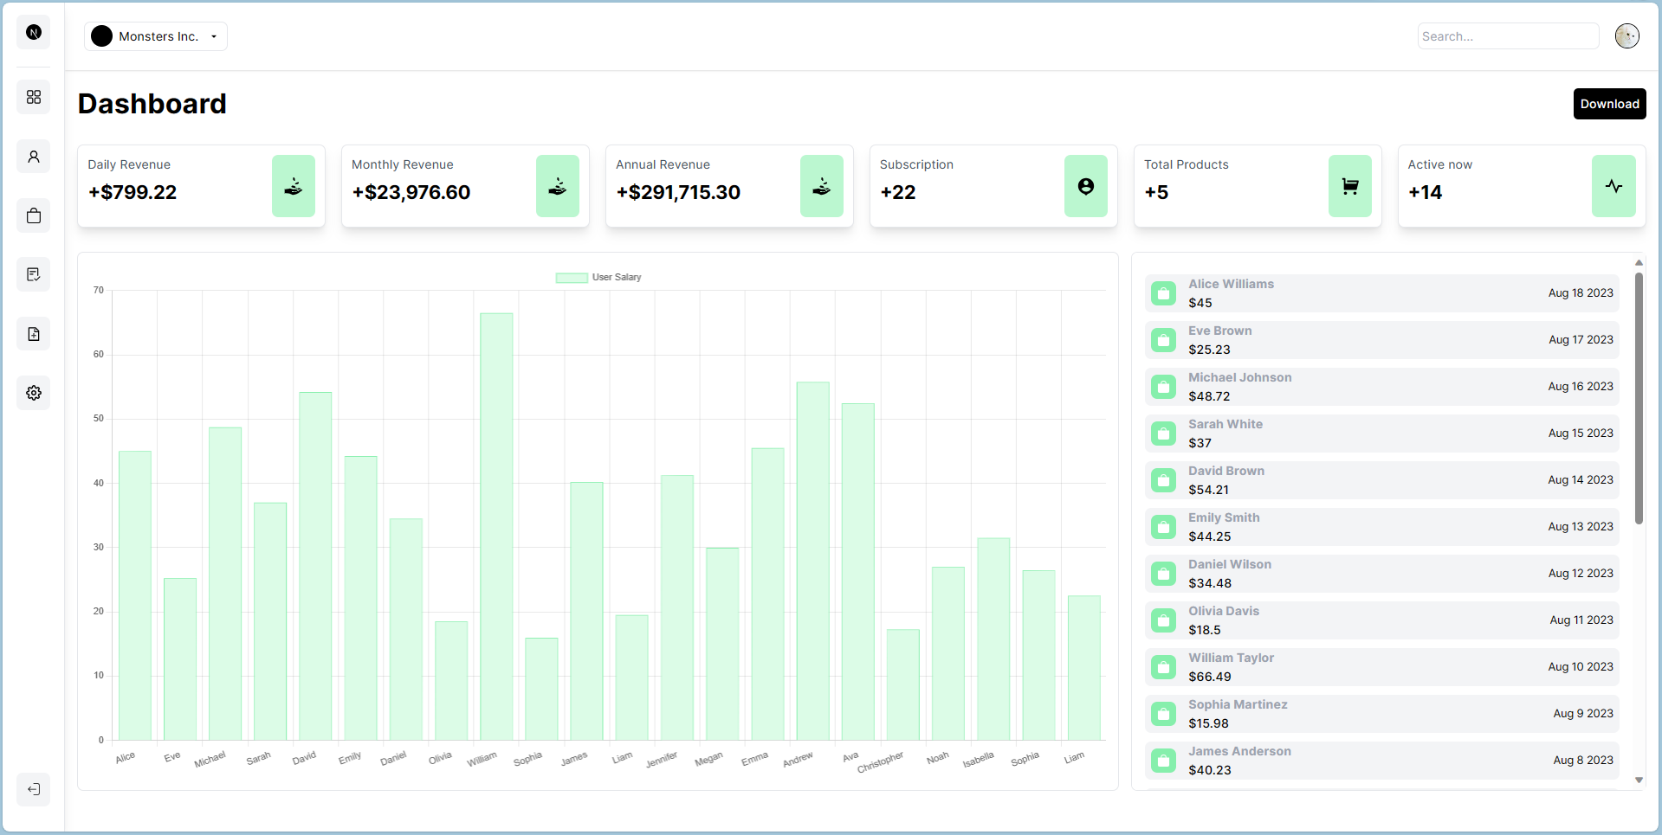Open the user avatar menu top right

pos(1626,35)
